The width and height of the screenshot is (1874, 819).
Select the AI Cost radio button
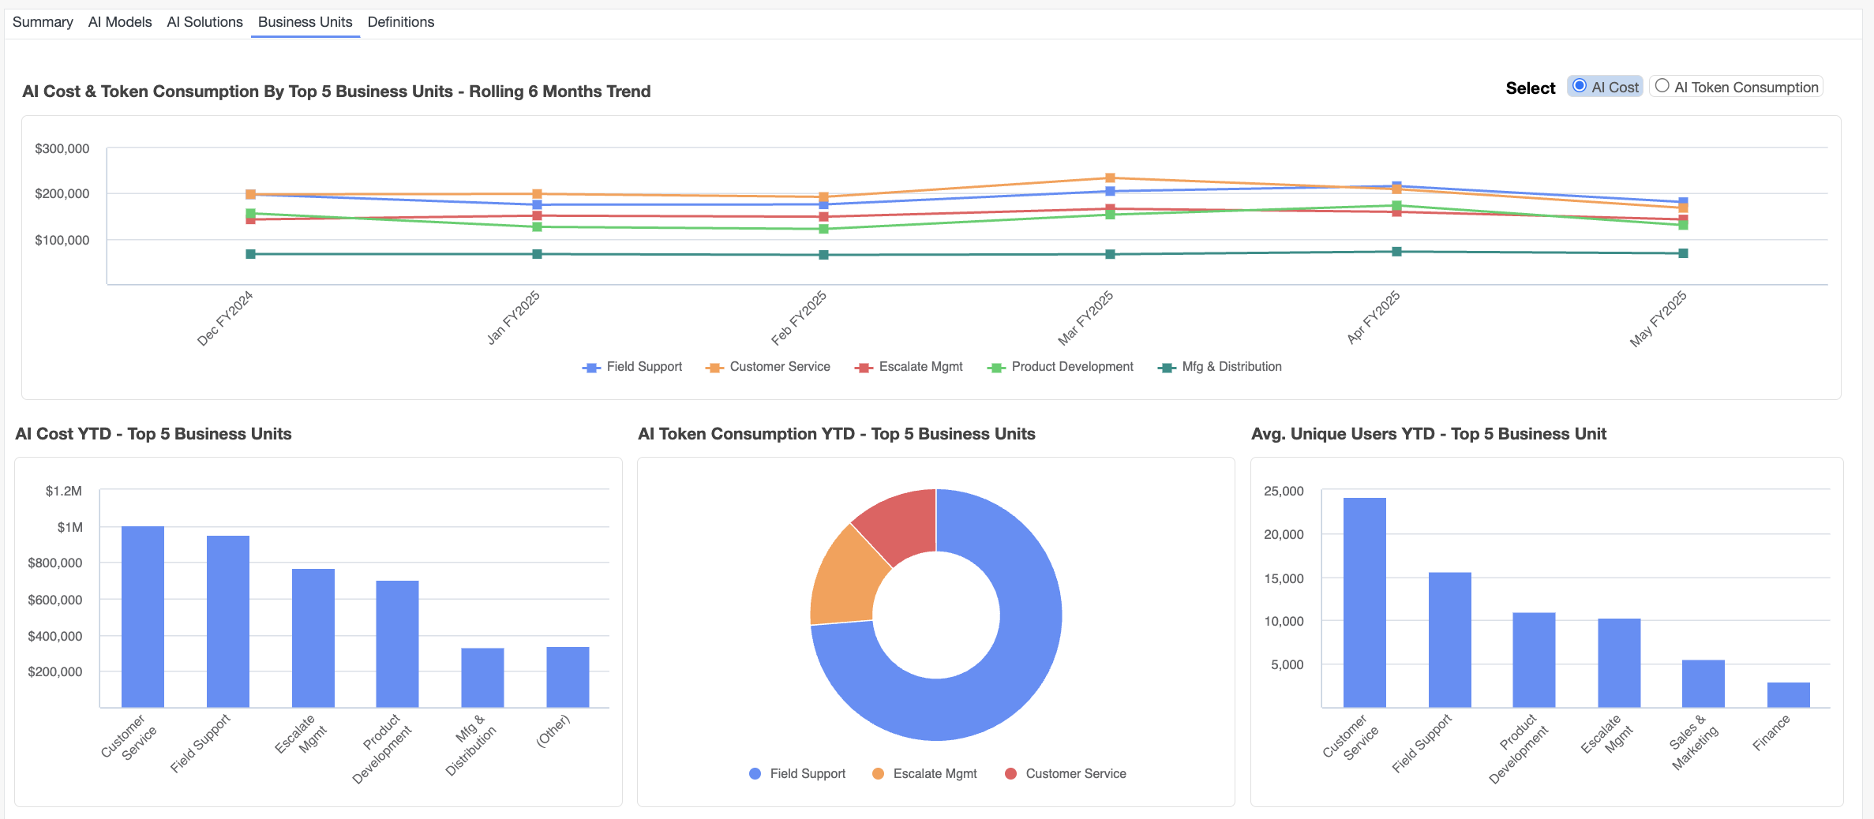[1580, 86]
